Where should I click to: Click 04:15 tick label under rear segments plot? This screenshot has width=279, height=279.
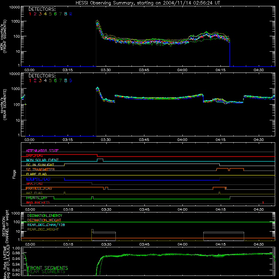220,140
